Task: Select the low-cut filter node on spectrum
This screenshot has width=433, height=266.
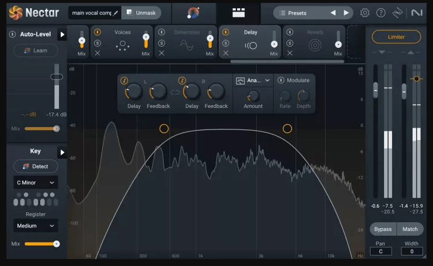Action: pos(164,128)
